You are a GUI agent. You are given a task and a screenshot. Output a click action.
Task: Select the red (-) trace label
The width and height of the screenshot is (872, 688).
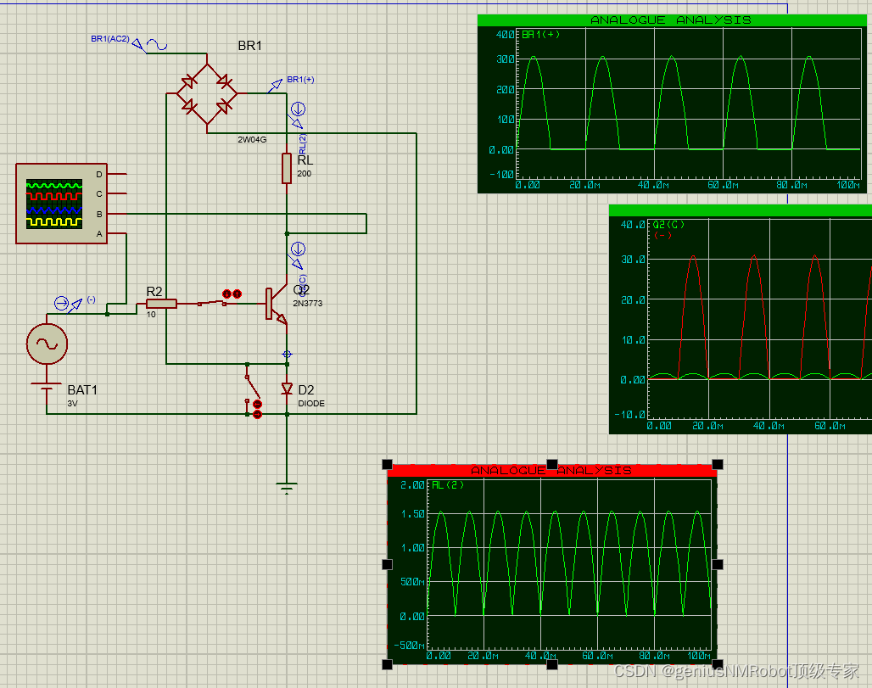coord(662,235)
